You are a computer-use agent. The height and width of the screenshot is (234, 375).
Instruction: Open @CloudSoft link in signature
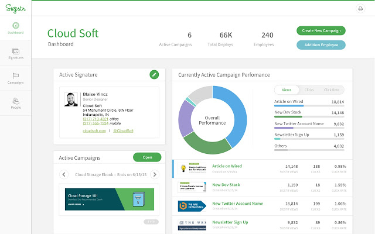coord(123,131)
